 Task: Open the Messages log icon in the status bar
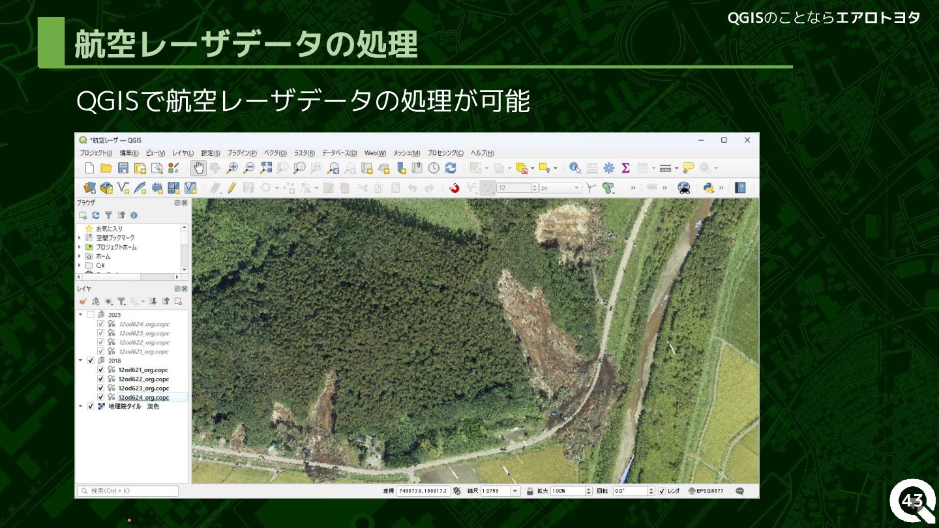[739, 491]
